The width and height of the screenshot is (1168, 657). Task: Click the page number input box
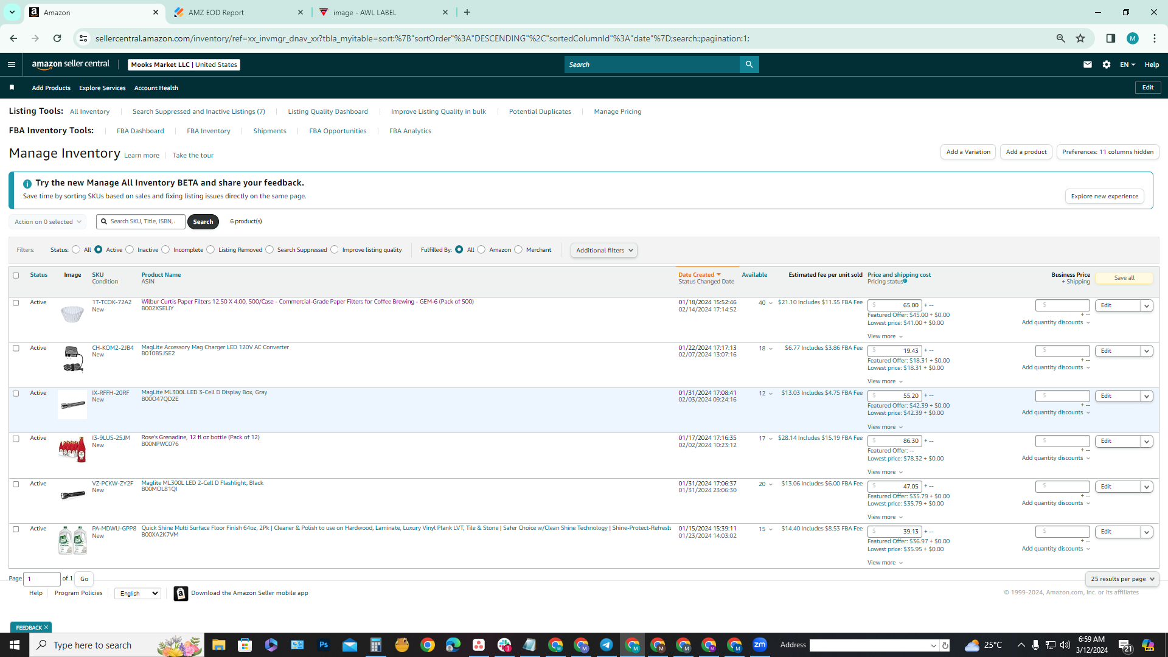click(x=42, y=579)
